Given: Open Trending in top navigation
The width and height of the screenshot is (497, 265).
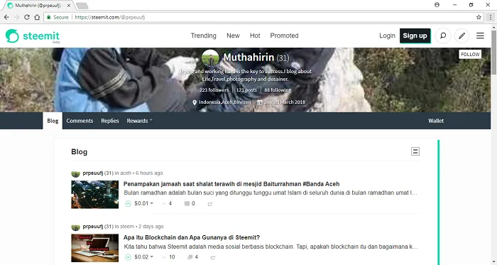Looking at the screenshot, I should [x=204, y=36].
